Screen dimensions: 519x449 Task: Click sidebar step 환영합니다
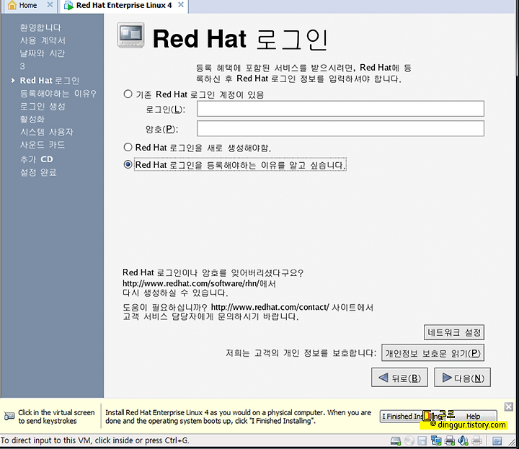[x=40, y=27]
